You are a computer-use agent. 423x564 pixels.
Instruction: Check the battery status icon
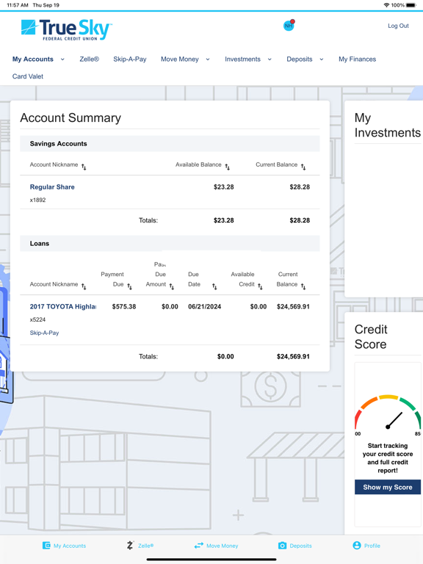click(411, 5)
